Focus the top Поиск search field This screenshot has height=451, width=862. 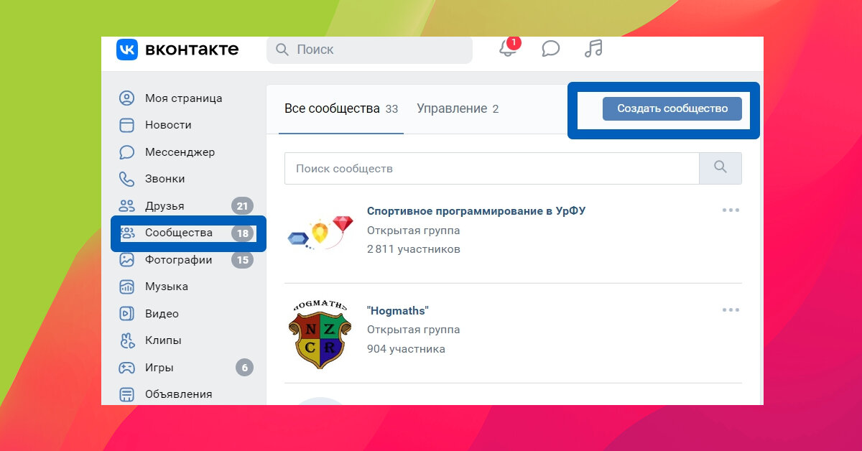click(369, 50)
